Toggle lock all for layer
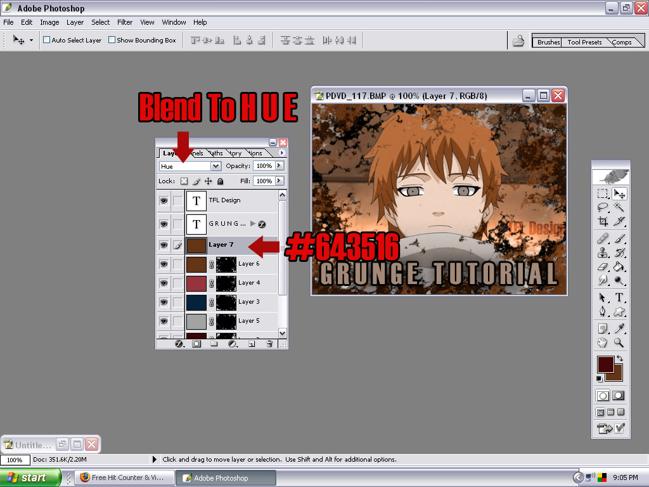 click(220, 181)
